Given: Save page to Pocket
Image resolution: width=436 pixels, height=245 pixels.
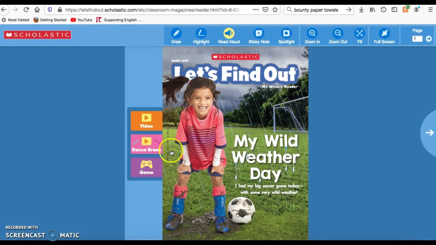Looking at the screenshot, I should [265, 10].
